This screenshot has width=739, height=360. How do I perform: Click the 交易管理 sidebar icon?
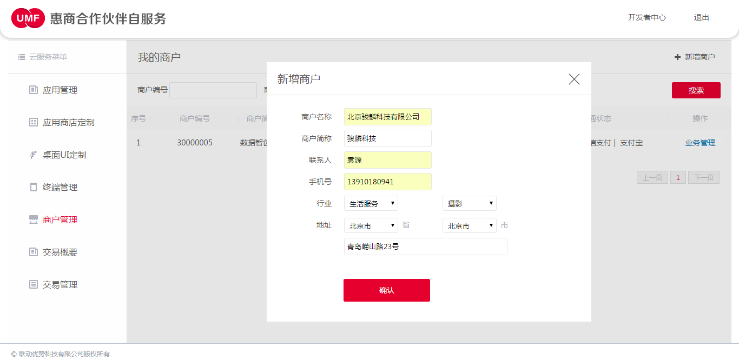[34, 284]
